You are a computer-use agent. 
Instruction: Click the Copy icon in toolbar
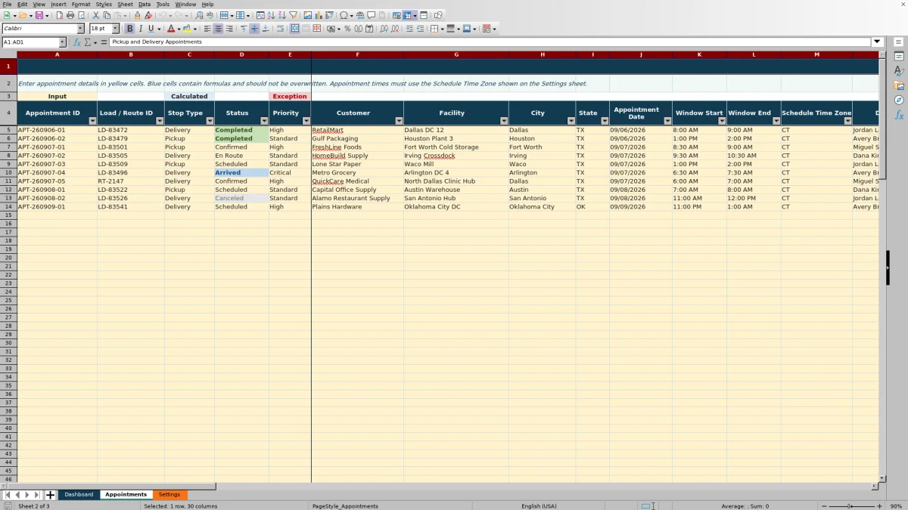click(x=107, y=15)
